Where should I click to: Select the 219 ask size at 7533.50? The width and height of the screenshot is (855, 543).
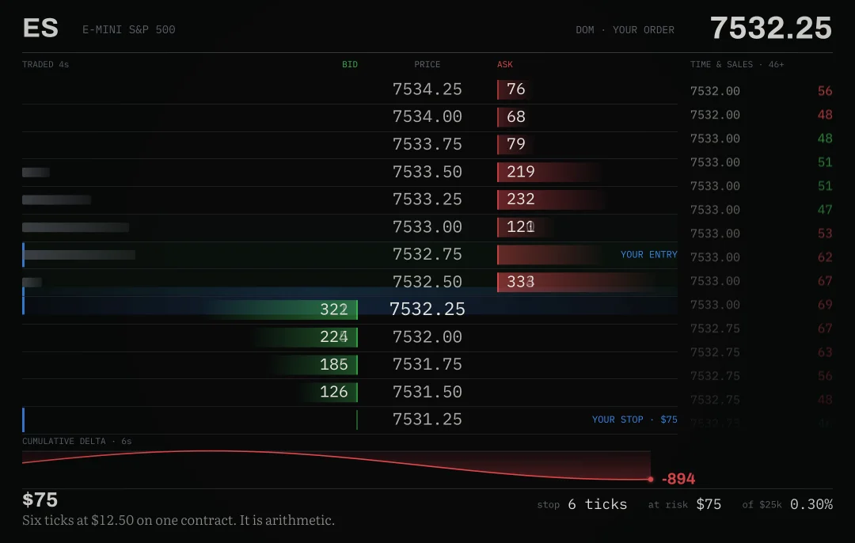tap(520, 172)
